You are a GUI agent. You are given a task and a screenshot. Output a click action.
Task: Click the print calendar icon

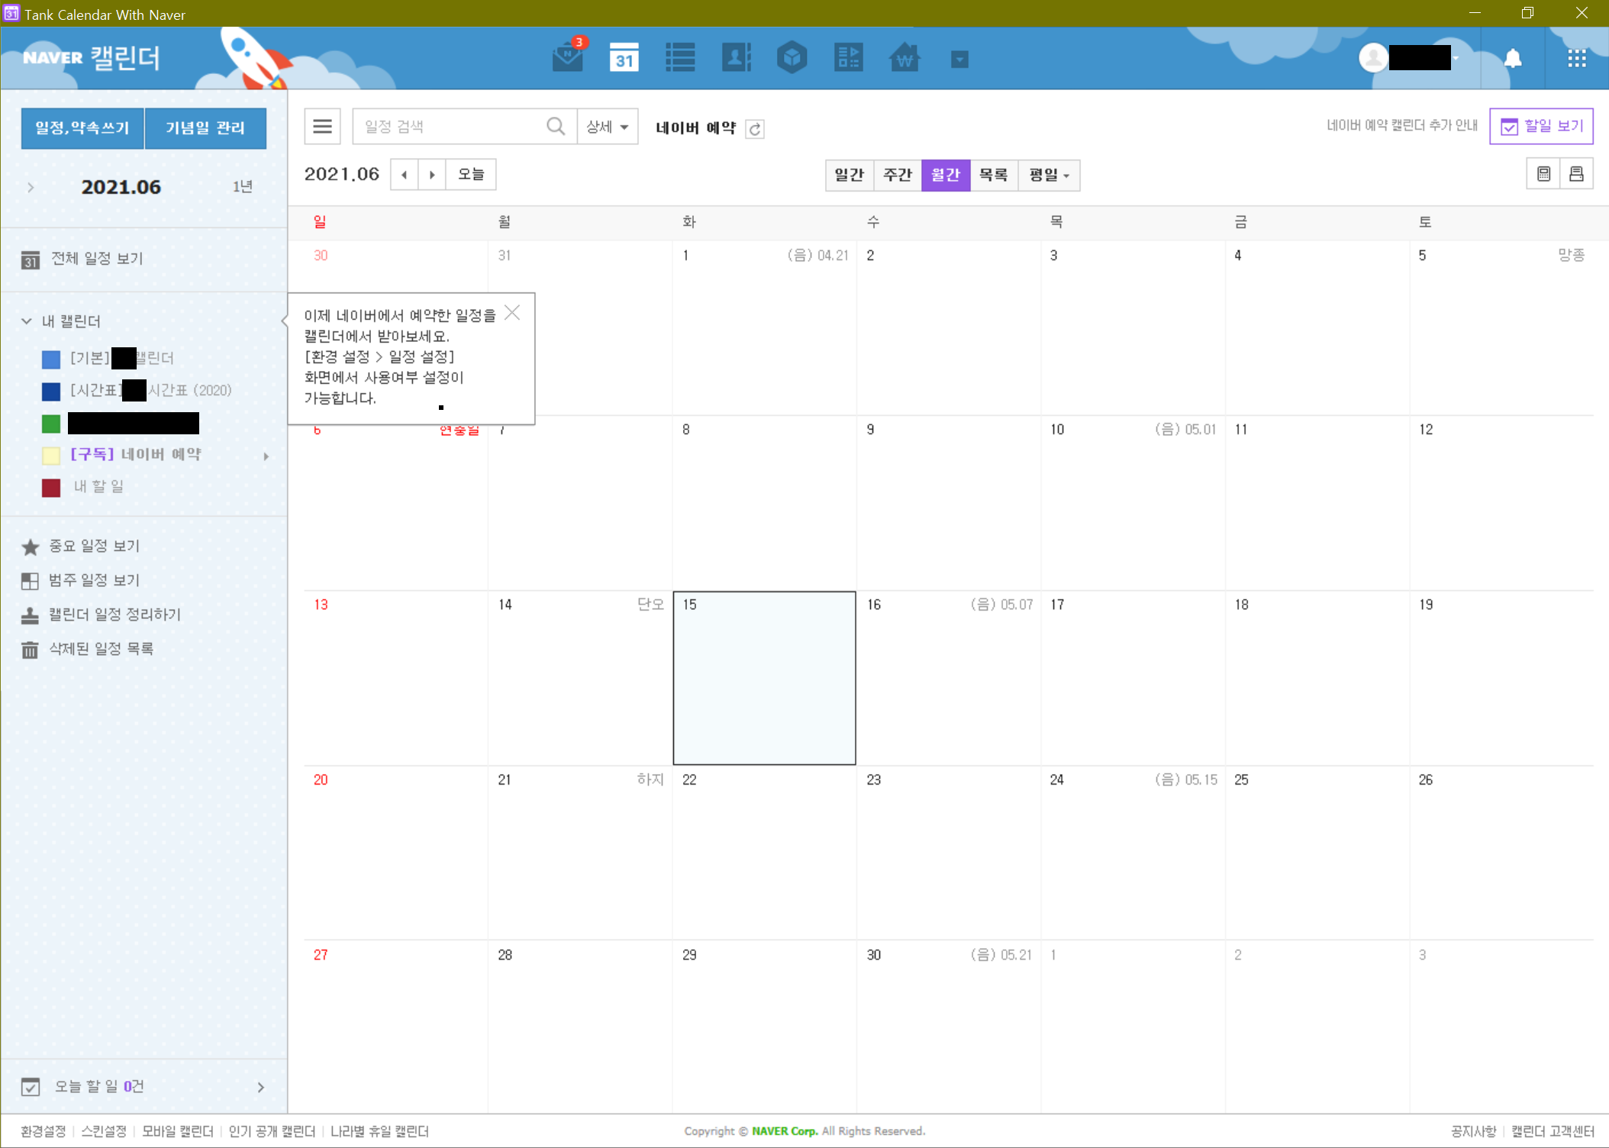pyautogui.click(x=1576, y=175)
